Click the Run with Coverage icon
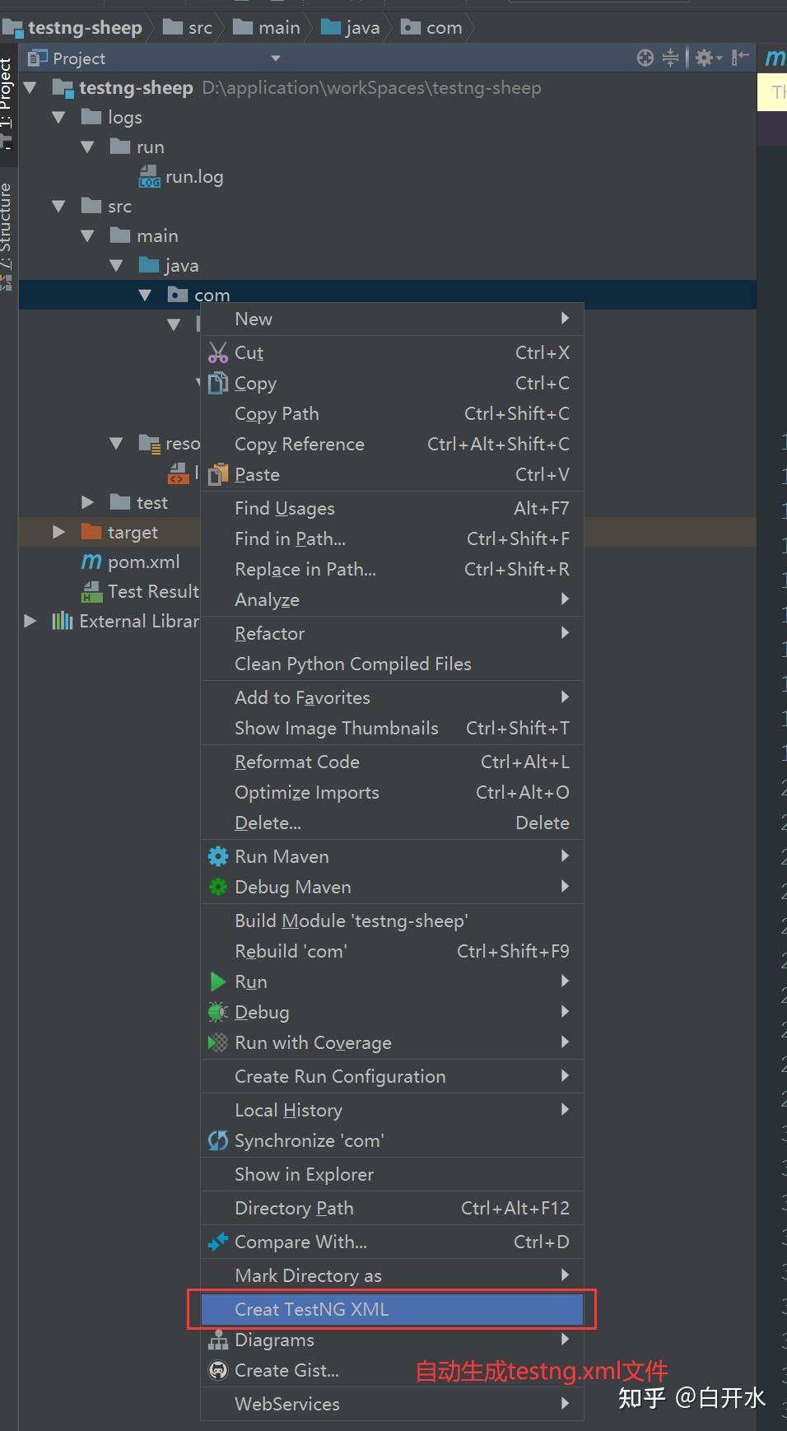 tap(217, 1042)
